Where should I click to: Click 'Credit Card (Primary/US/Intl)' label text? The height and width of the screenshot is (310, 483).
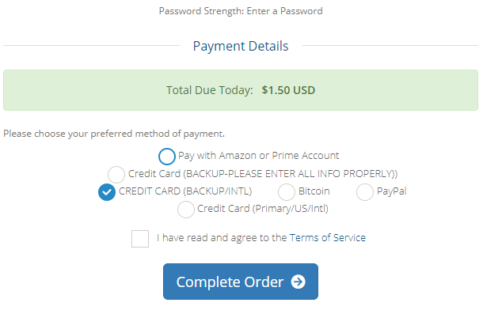click(x=263, y=209)
